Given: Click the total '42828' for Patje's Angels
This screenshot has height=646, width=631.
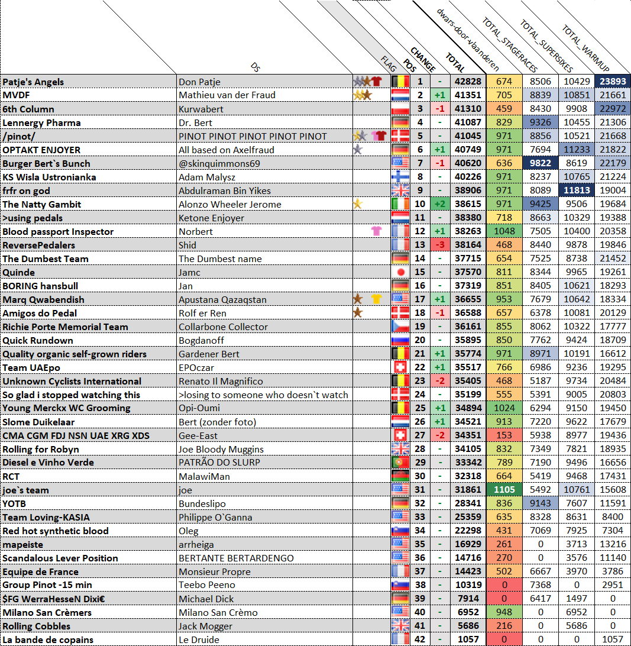Looking at the screenshot, I should [x=468, y=81].
